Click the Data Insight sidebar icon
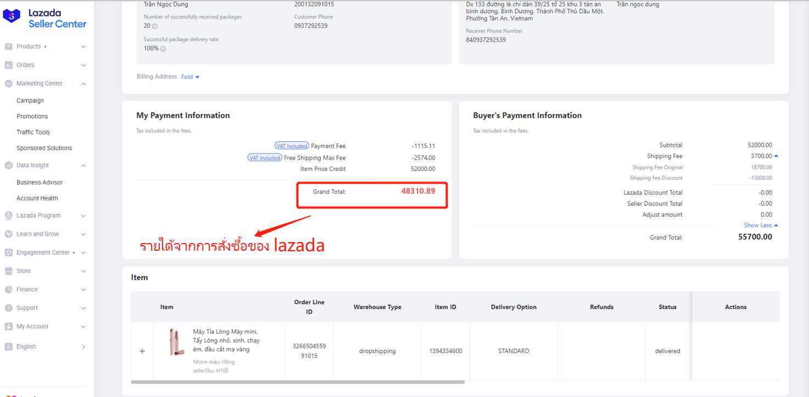809x397 pixels. 8,166
